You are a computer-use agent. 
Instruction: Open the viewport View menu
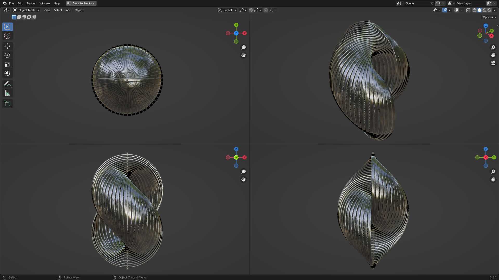[x=47, y=10]
